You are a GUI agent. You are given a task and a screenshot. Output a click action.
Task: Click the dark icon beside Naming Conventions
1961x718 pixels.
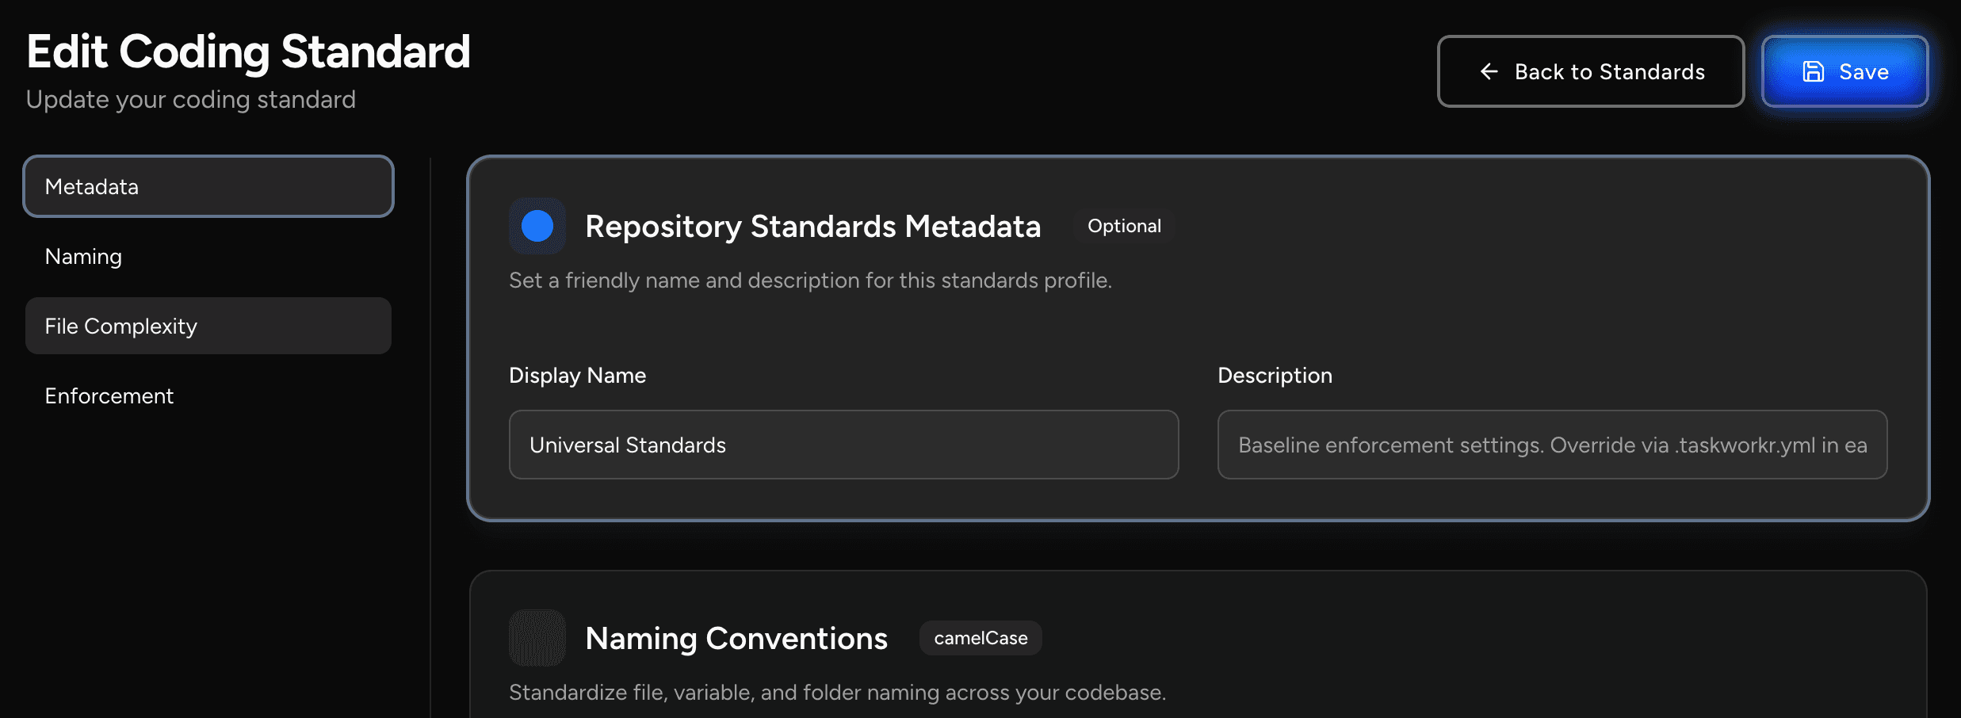[537, 638]
